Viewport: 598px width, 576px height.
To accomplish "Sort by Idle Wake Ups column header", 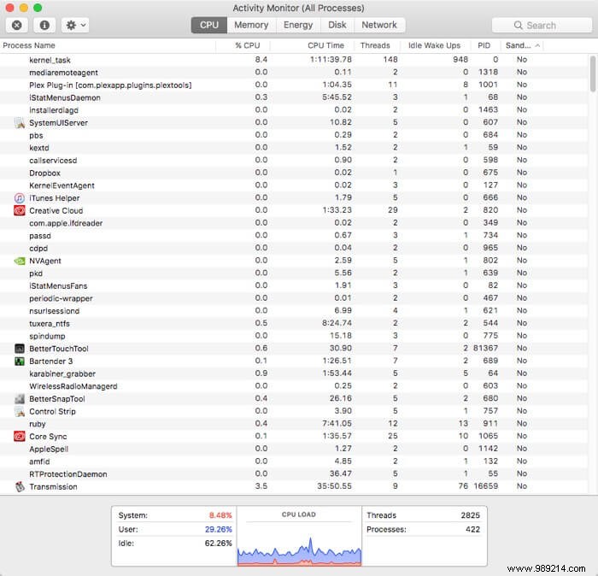I will point(434,45).
